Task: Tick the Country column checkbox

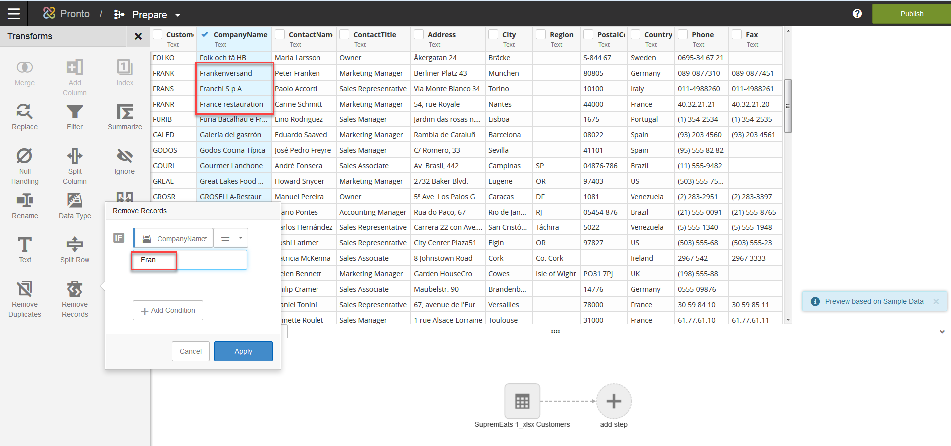Action: pos(635,34)
